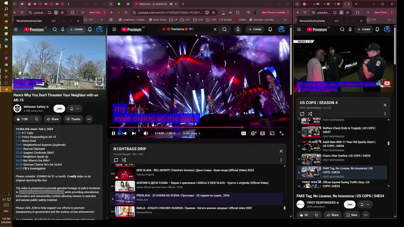Open Midwest Safety notification bell dropdown
The height and width of the screenshot is (227, 404).
coord(74,108)
